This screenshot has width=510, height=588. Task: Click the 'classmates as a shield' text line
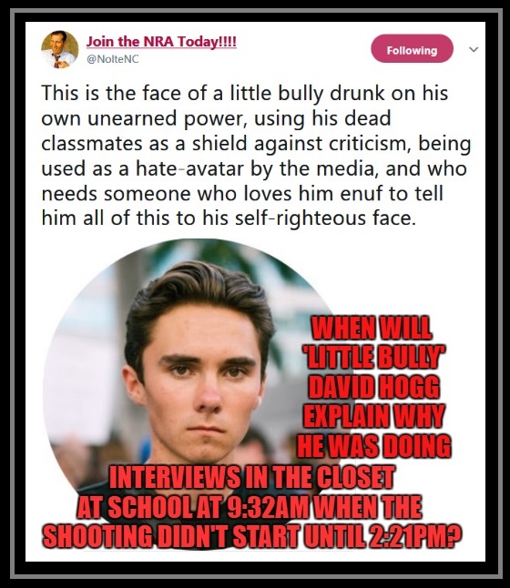pos(256,144)
